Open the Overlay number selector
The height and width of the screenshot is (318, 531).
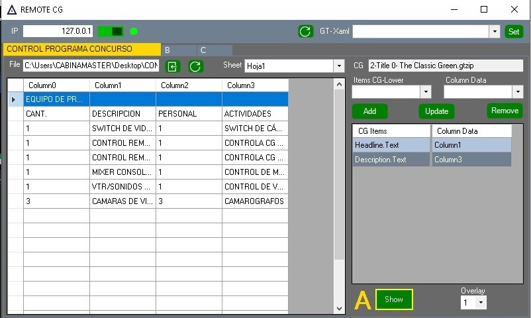pyautogui.click(x=479, y=302)
